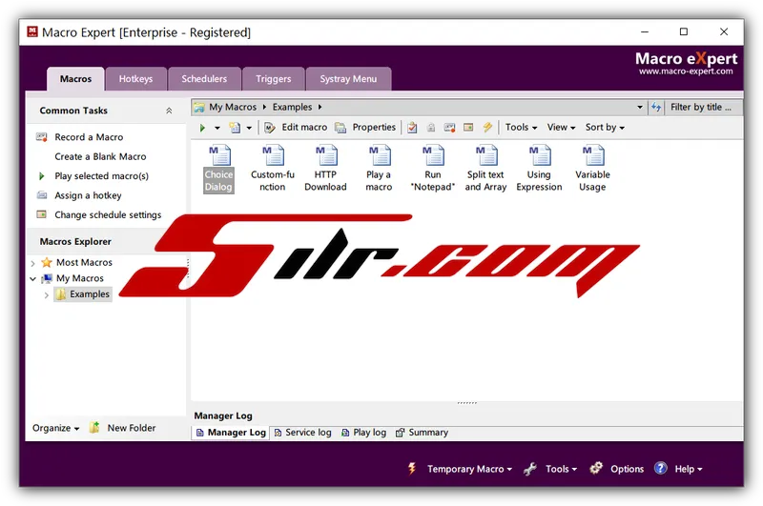Click Record a Macro task

[x=89, y=137]
